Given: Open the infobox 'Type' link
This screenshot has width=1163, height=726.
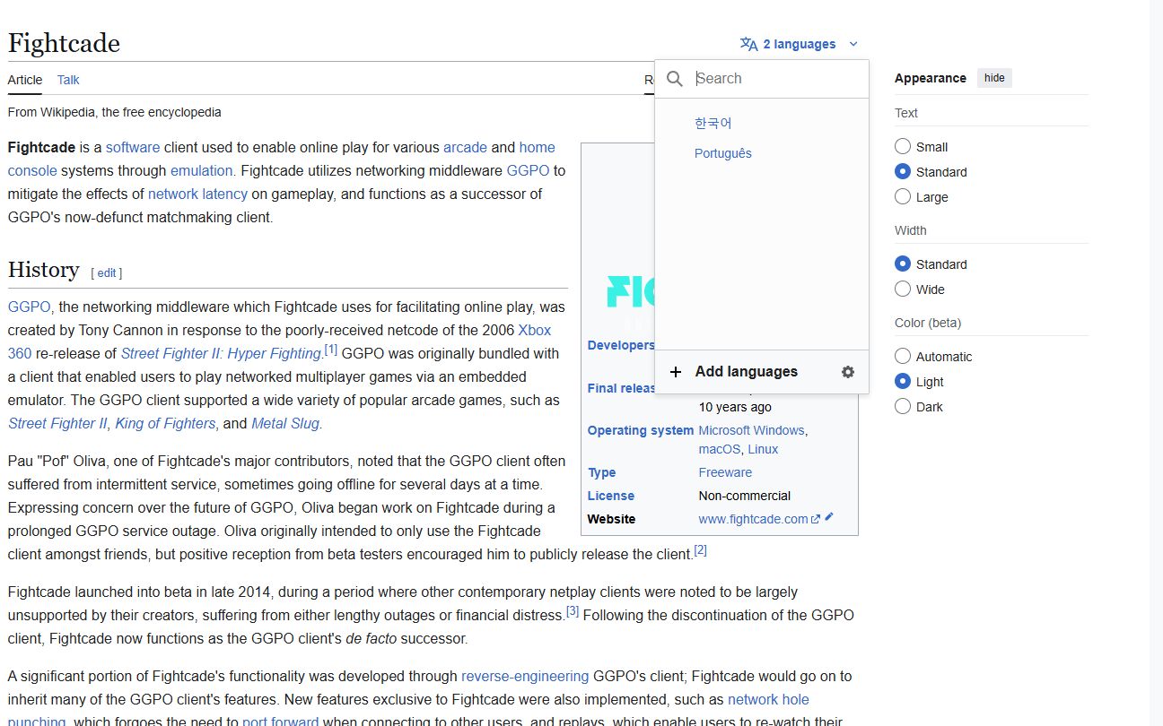Looking at the screenshot, I should click(601, 472).
